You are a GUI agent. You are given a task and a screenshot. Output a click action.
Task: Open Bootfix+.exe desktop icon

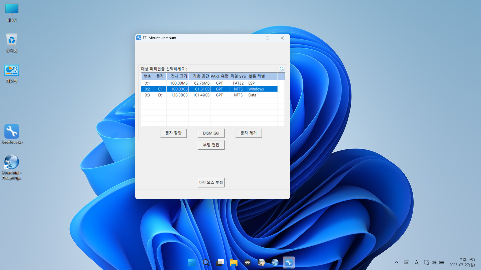12,131
